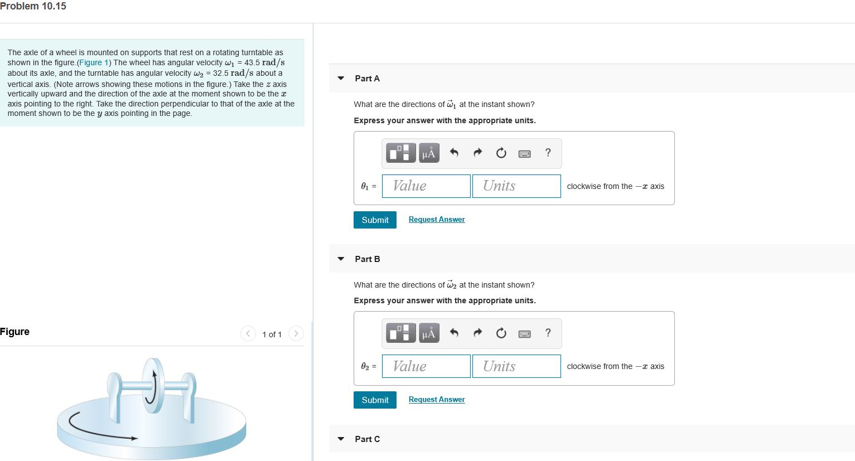Open µÅ symbols button in Part B toolbar
855x461 pixels.
pyautogui.click(x=429, y=333)
